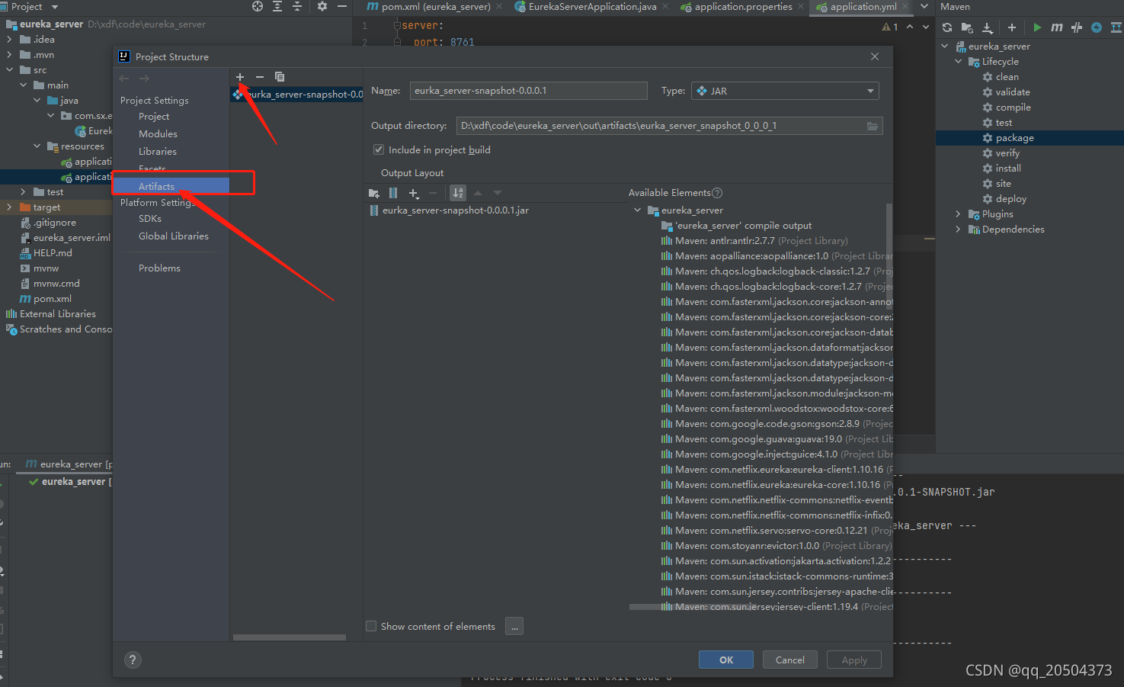Expand the Maven Dependencies node
This screenshot has width=1124, height=687.
tap(959, 230)
